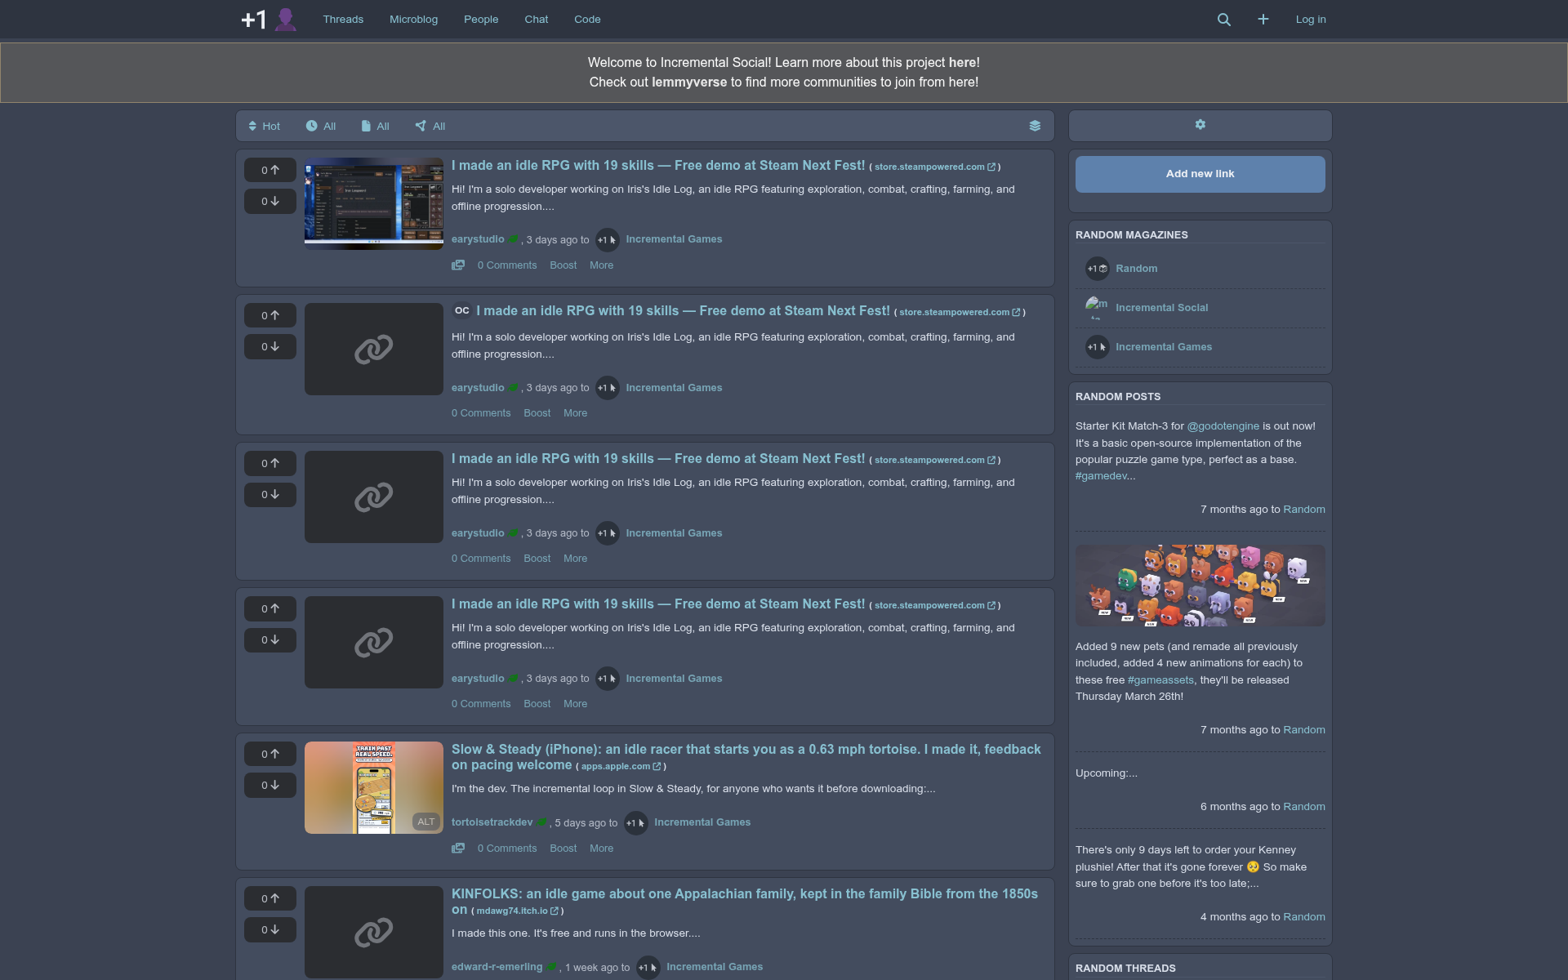The width and height of the screenshot is (1568, 980).
Task: Click the plus add-content icon in header
Action: click(1263, 19)
